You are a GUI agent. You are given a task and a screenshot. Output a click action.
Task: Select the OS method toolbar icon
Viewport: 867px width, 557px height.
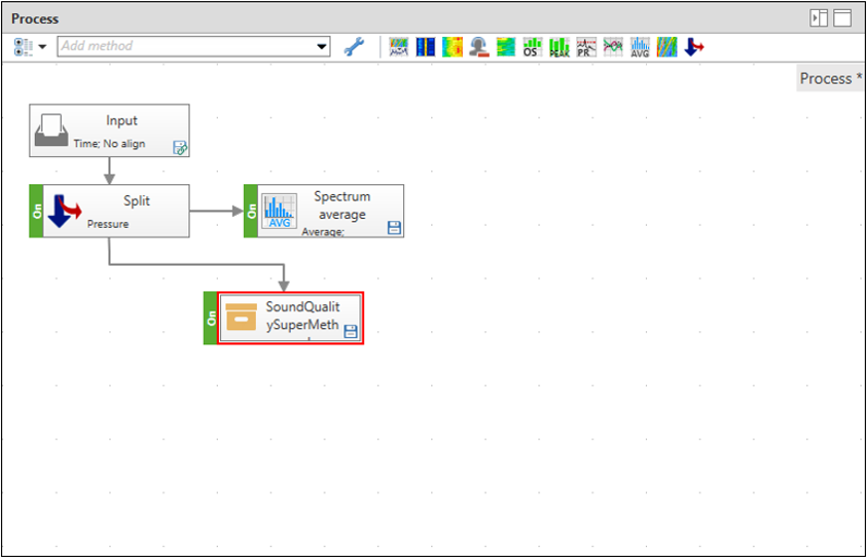coord(534,46)
